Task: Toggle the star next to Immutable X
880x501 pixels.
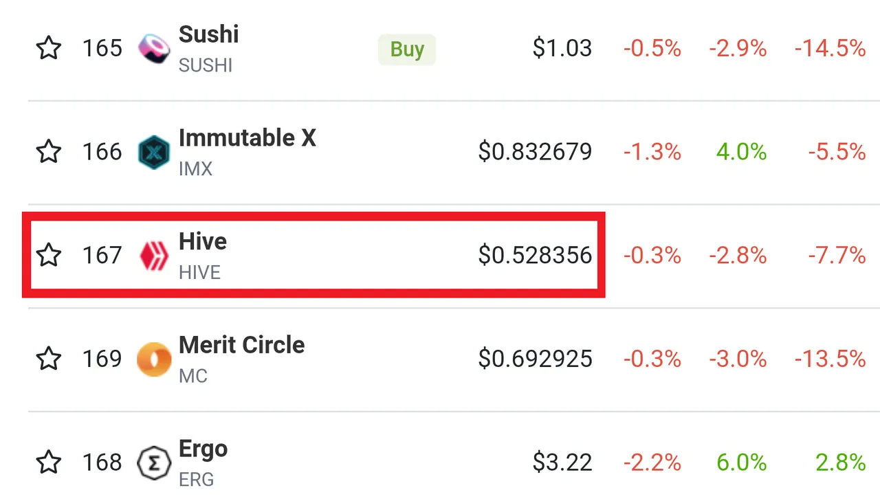Action: click(x=49, y=152)
